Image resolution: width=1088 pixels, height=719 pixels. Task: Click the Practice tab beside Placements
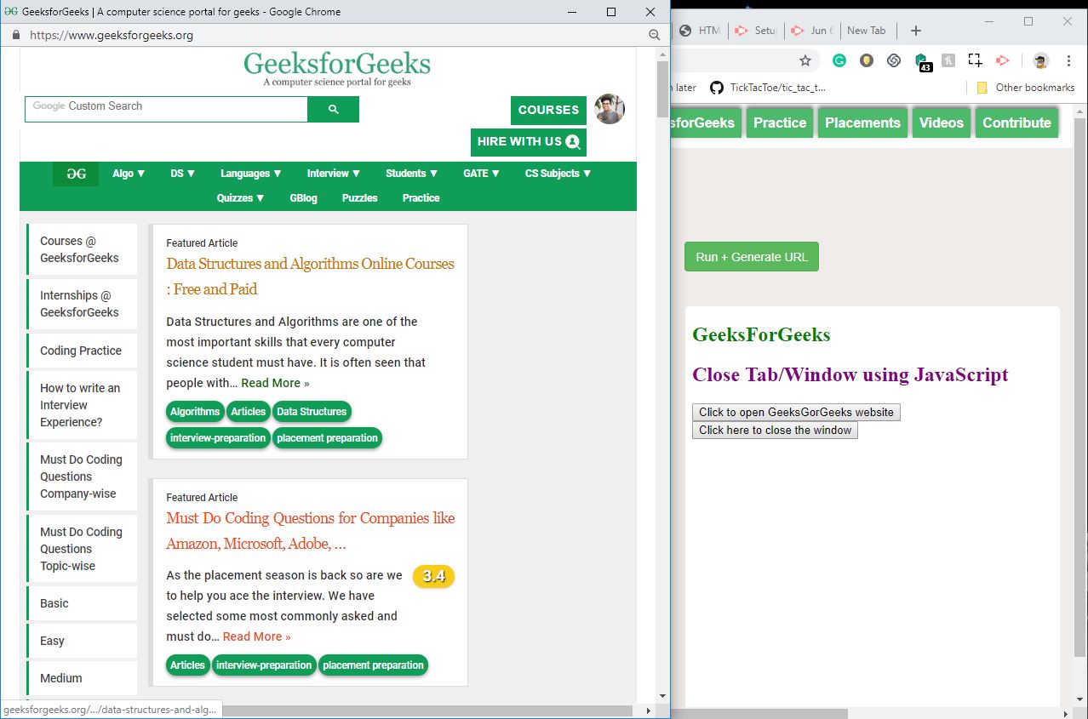coord(780,123)
